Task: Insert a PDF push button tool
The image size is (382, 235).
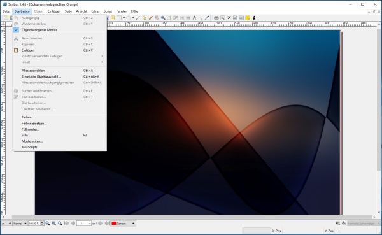Action: (216, 18)
